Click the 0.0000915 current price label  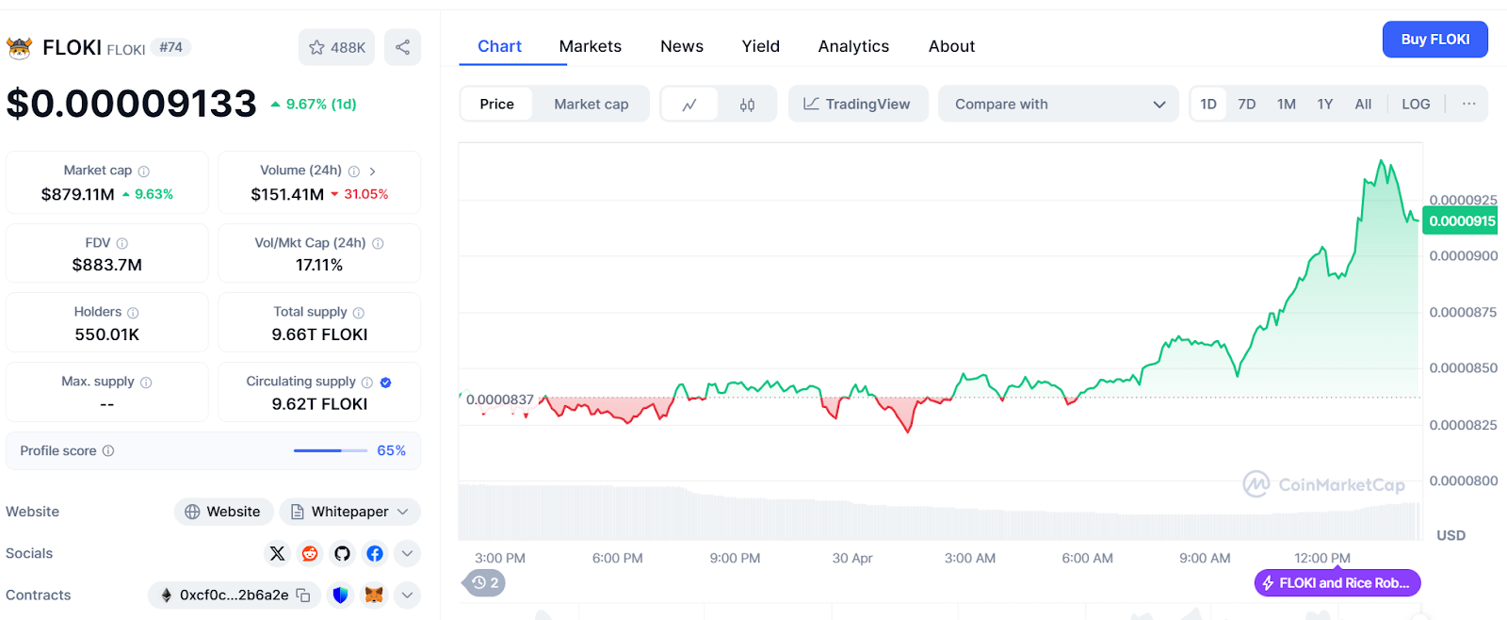pos(1460,221)
